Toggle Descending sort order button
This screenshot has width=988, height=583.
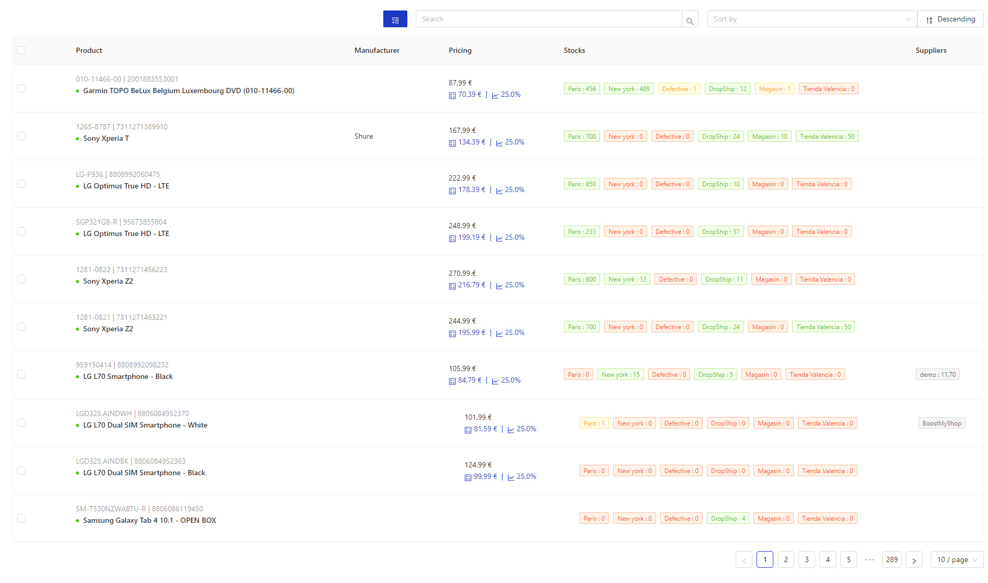[950, 19]
